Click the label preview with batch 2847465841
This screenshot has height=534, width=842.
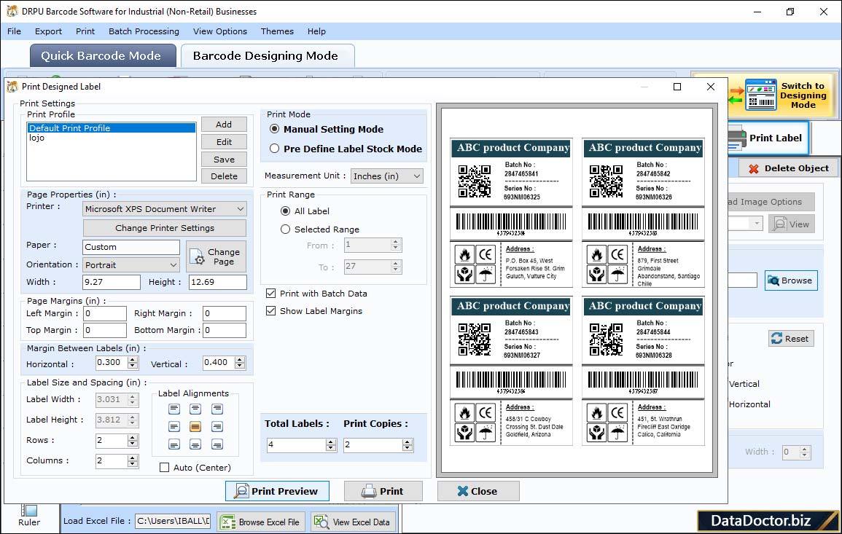511,213
